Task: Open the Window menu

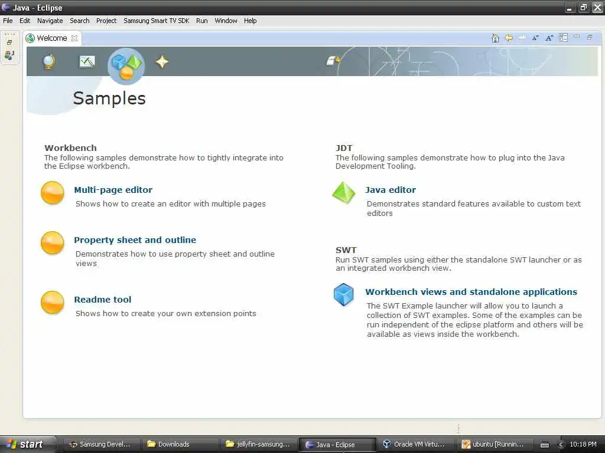Action: [x=226, y=21]
